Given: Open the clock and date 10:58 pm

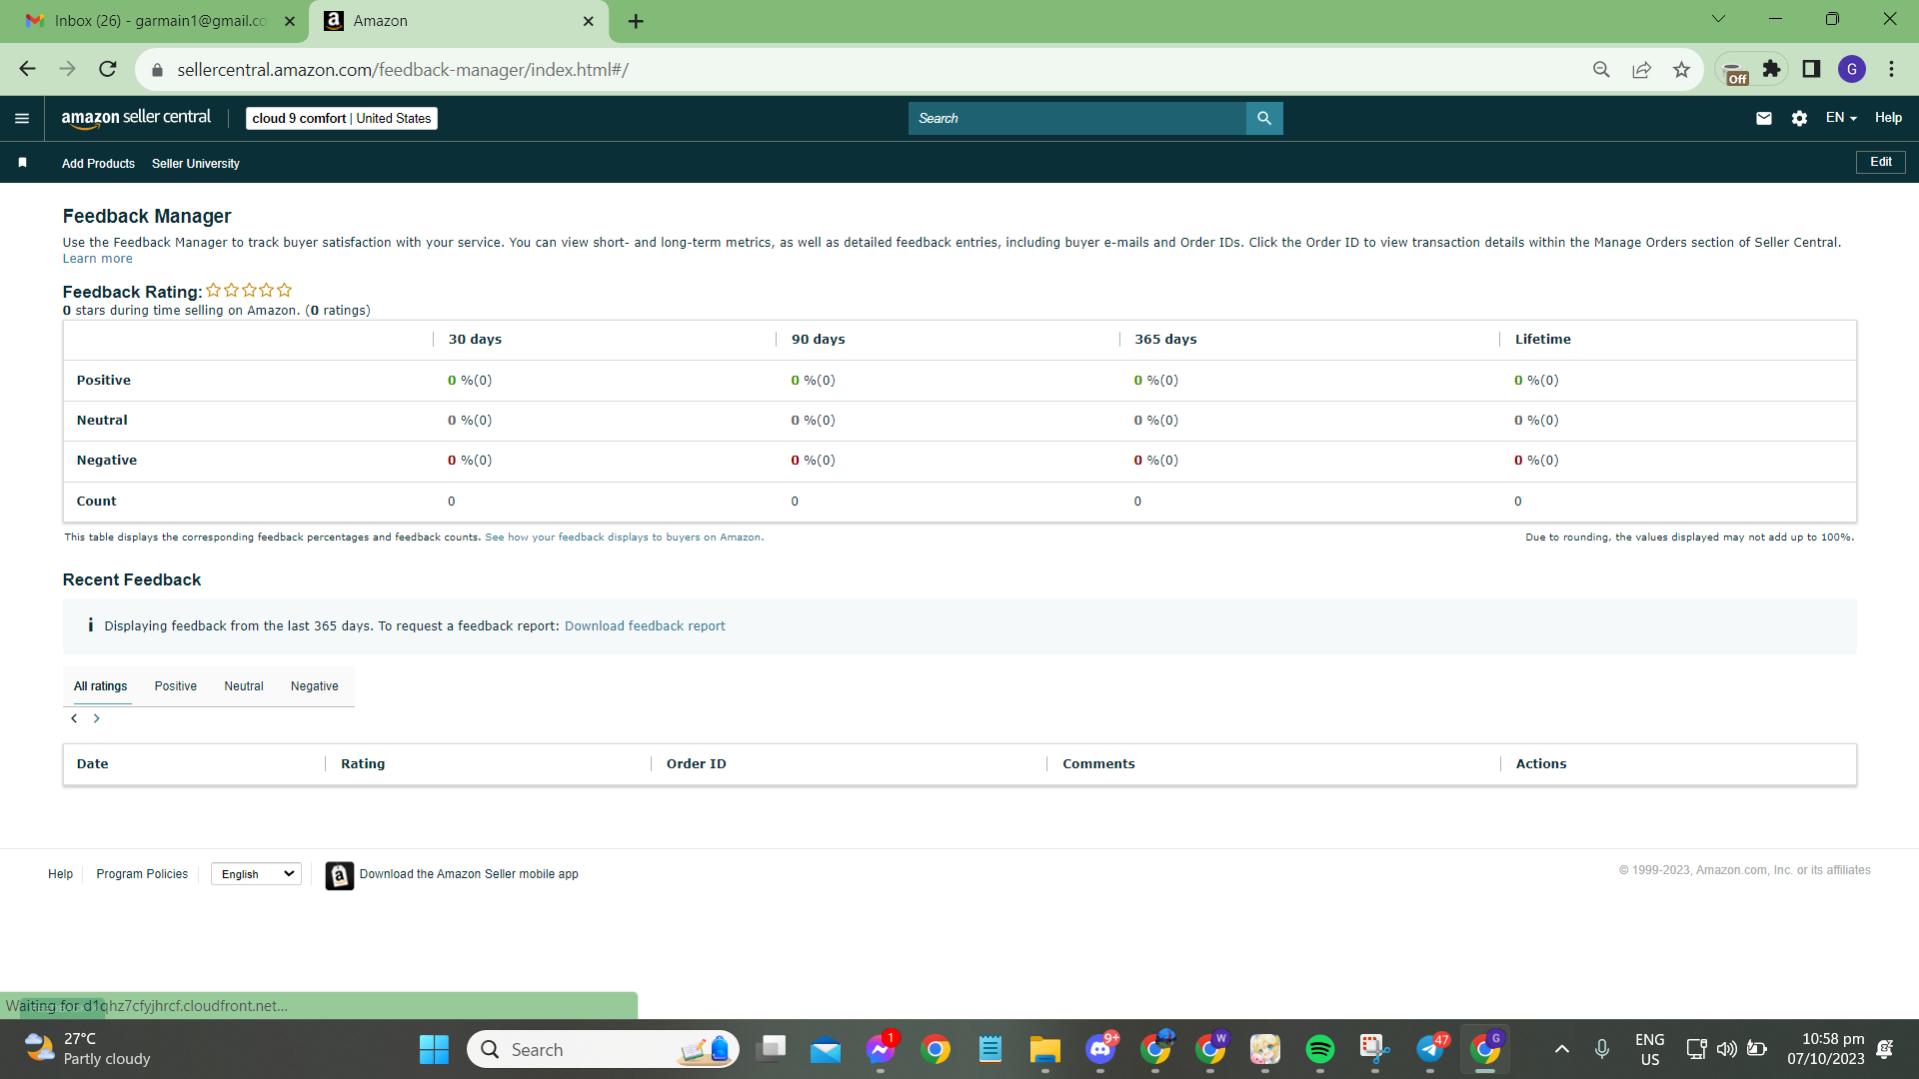Looking at the screenshot, I should [x=1825, y=1049].
